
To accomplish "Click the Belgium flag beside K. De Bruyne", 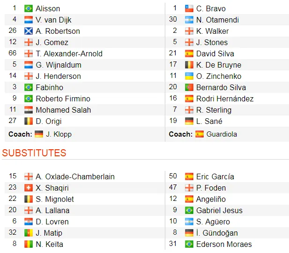I will [189, 65].
